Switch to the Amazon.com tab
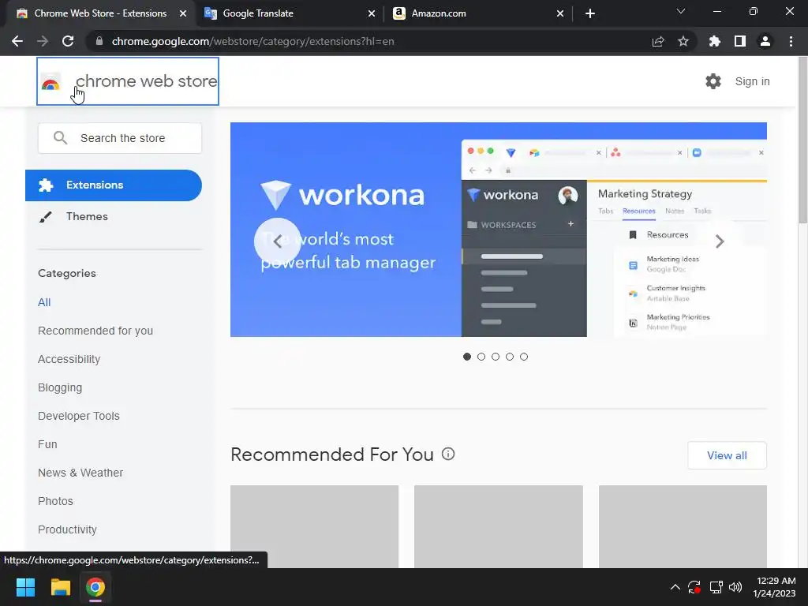The image size is (808, 606). 478,13
